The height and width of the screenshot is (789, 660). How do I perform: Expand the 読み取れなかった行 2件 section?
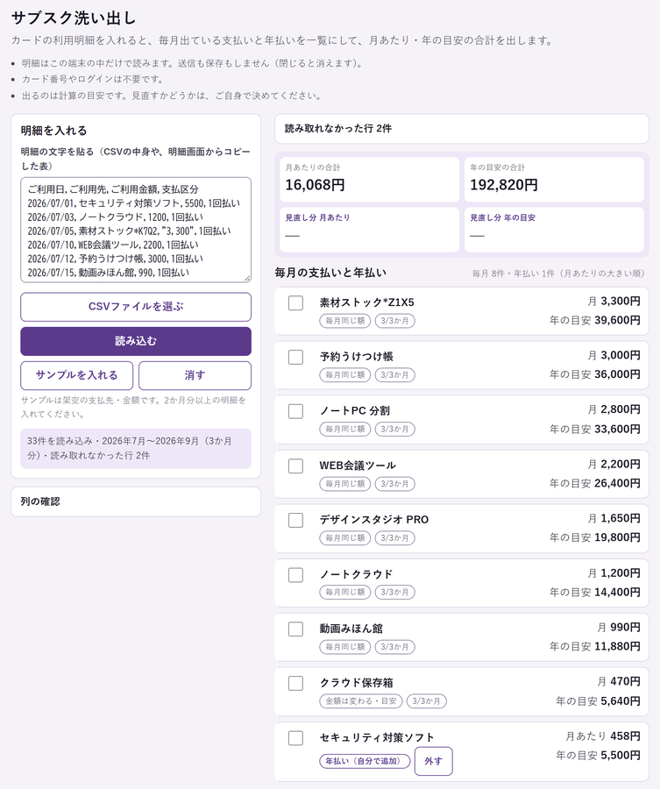[x=462, y=129]
